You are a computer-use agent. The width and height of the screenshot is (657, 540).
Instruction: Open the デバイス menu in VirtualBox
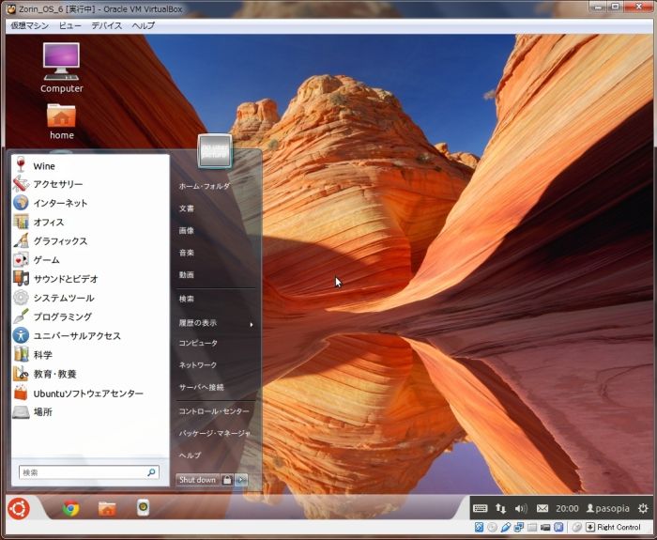[106, 25]
